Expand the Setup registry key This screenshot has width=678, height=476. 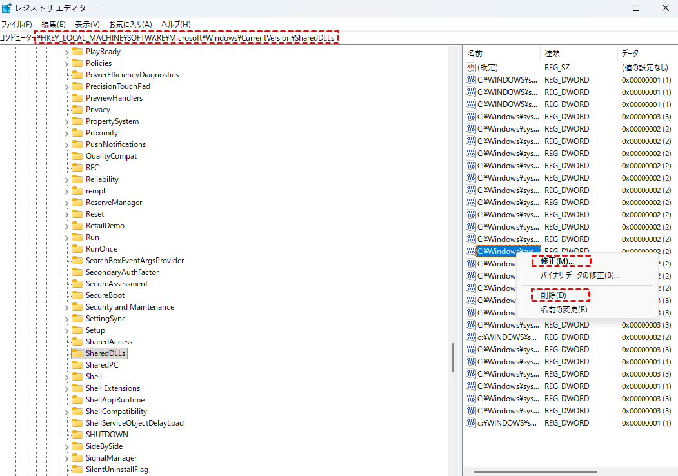(67, 330)
